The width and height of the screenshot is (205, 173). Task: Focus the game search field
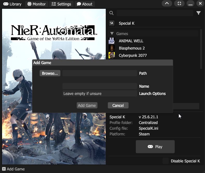pos(155,13)
